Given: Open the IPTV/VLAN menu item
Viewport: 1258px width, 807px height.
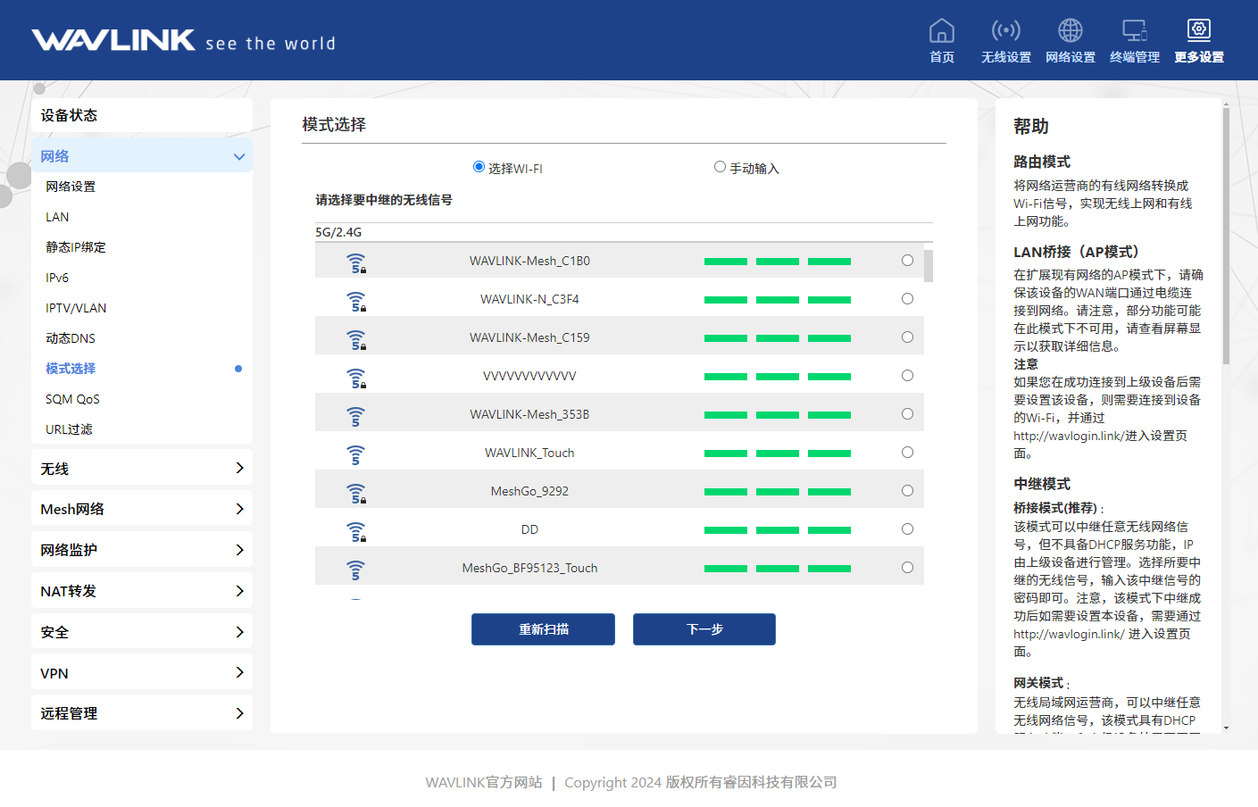Looking at the screenshot, I should (x=76, y=308).
